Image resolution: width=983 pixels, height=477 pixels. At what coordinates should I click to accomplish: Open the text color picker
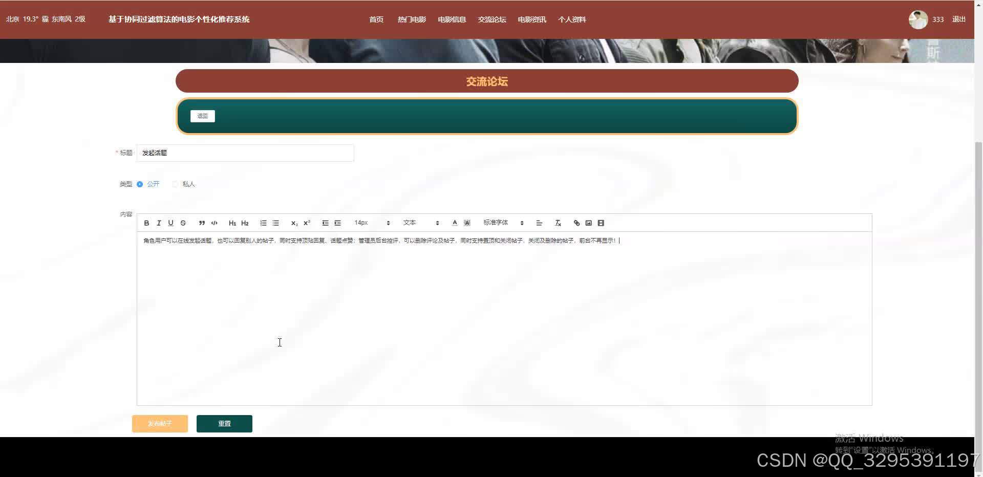[455, 223]
